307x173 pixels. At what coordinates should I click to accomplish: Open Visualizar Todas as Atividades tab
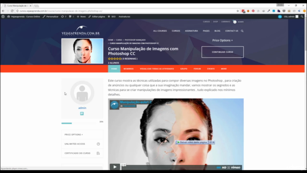pos(157,69)
